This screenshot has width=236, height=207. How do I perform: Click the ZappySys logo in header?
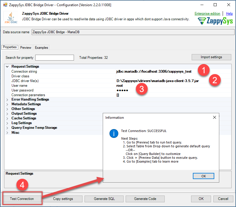tap(215, 21)
